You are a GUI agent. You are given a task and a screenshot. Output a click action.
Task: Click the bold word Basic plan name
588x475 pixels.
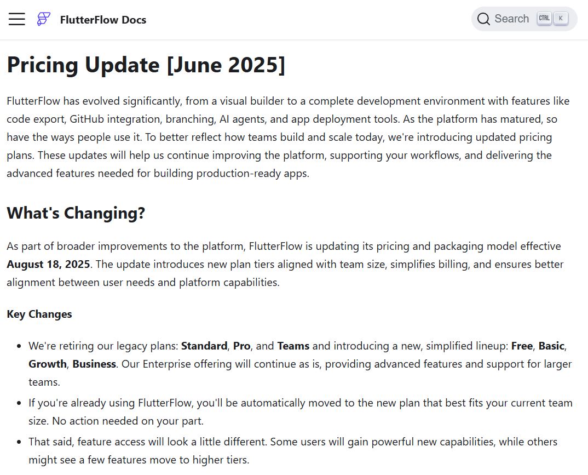551,346
